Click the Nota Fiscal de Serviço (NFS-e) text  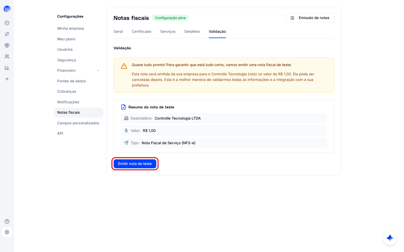(169, 143)
